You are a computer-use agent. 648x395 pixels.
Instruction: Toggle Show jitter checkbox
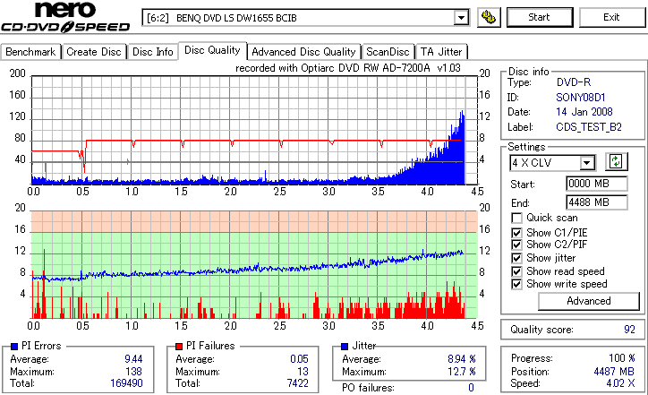click(516, 258)
